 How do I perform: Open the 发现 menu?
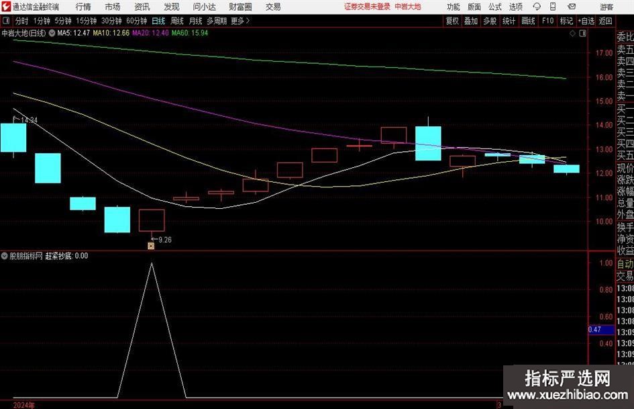pyautogui.click(x=172, y=7)
